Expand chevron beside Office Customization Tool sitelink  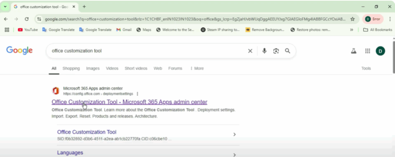[x=234, y=134]
